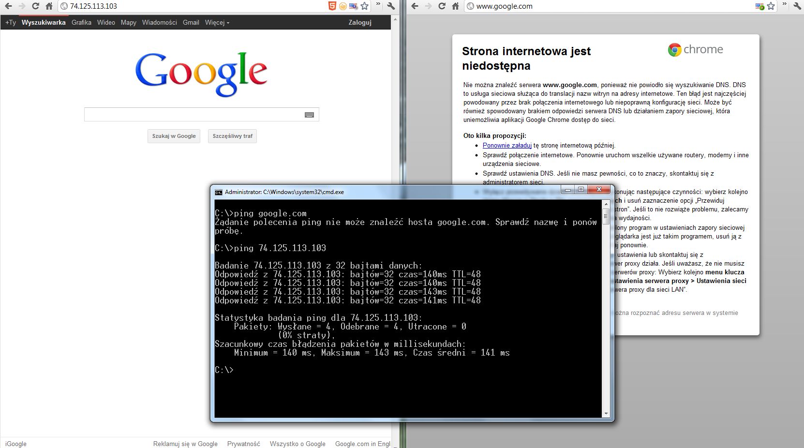This screenshot has width=804, height=448.
Task: Open wrench menu in left browser
Action: [x=391, y=6]
